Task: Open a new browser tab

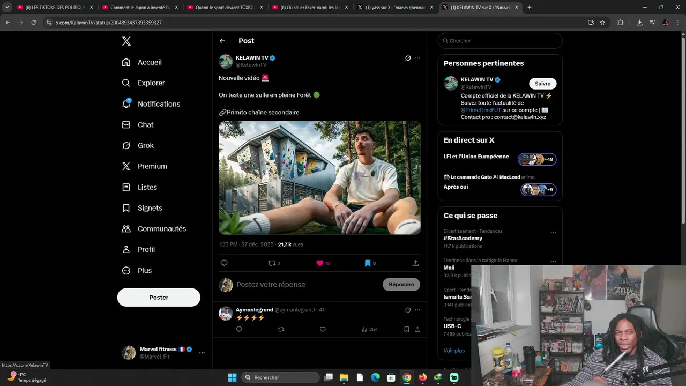Action: click(x=530, y=8)
